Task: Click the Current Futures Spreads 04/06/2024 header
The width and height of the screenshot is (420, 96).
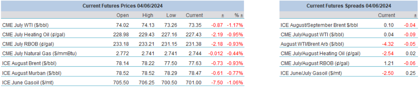Action: coord(349,6)
